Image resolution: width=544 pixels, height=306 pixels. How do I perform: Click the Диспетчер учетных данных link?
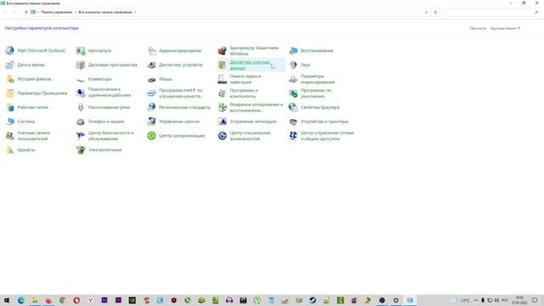tap(250, 65)
